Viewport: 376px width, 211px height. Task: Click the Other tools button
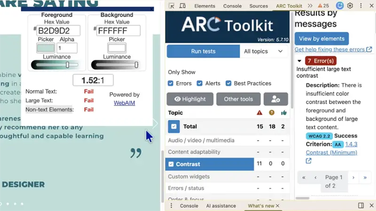(x=238, y=99)
